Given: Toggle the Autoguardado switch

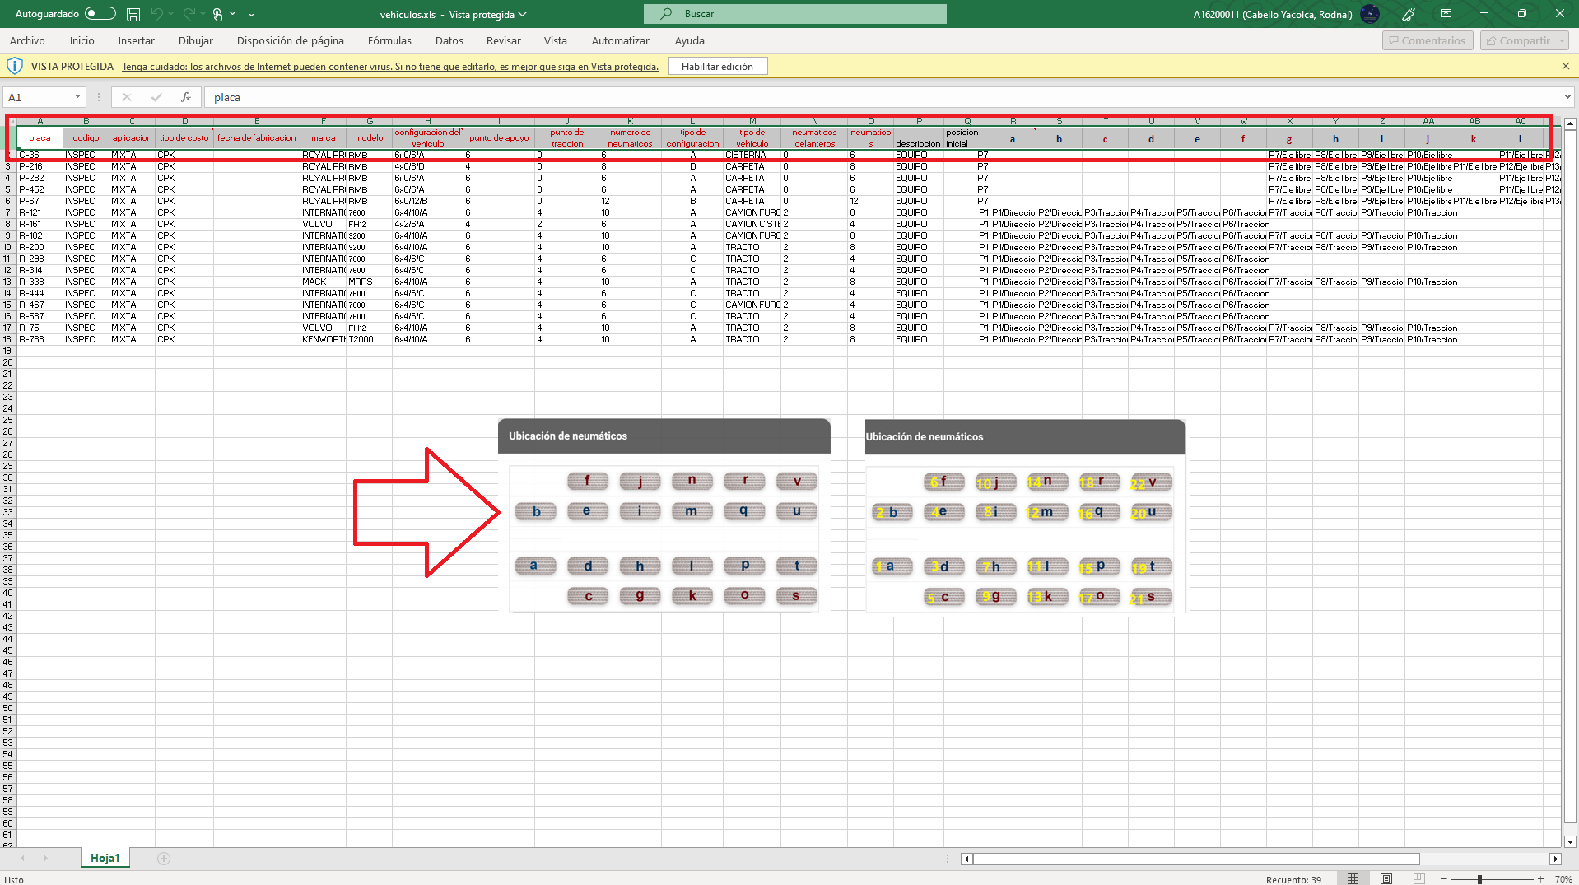Looking at the screenshot, I should click(100, 14).
